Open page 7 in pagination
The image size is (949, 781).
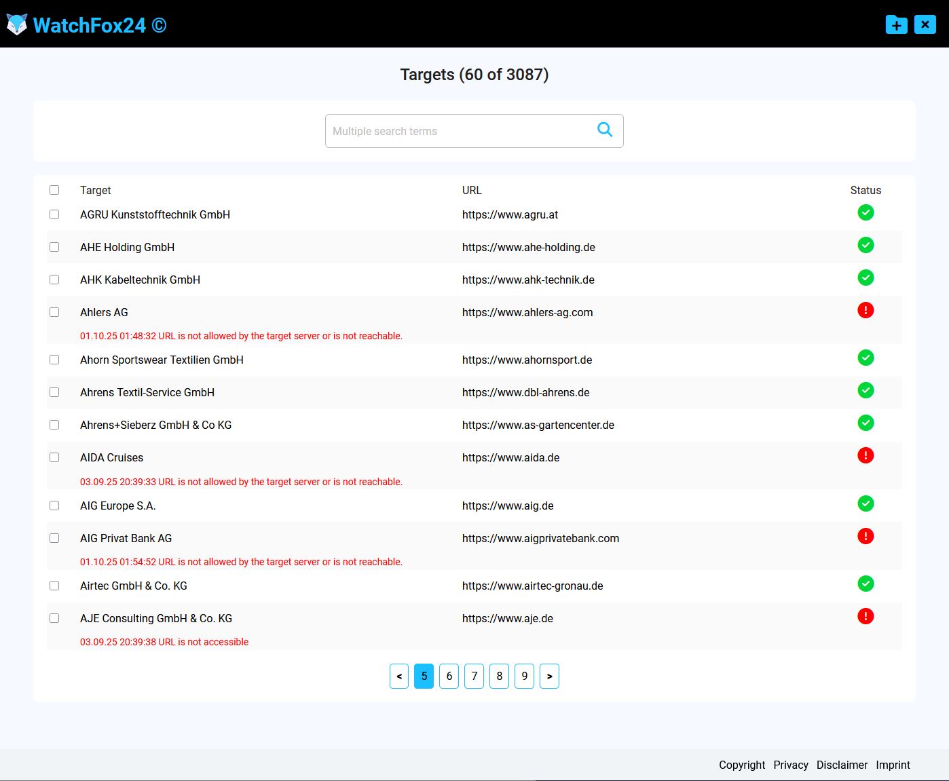click(474, 677)
